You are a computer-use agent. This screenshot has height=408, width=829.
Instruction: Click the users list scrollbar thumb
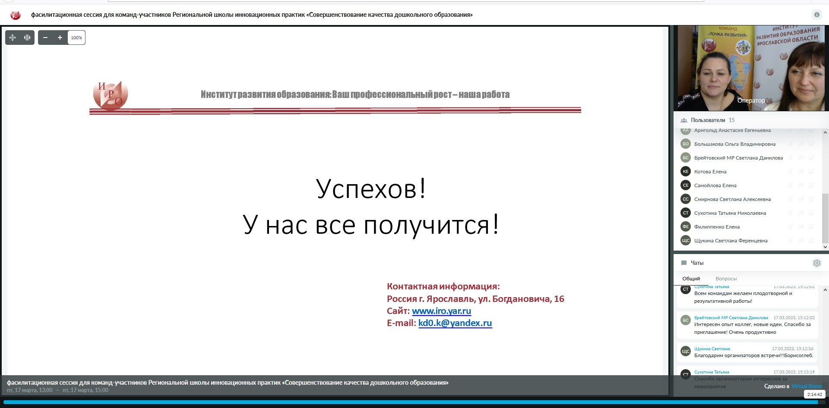point(825,218)
